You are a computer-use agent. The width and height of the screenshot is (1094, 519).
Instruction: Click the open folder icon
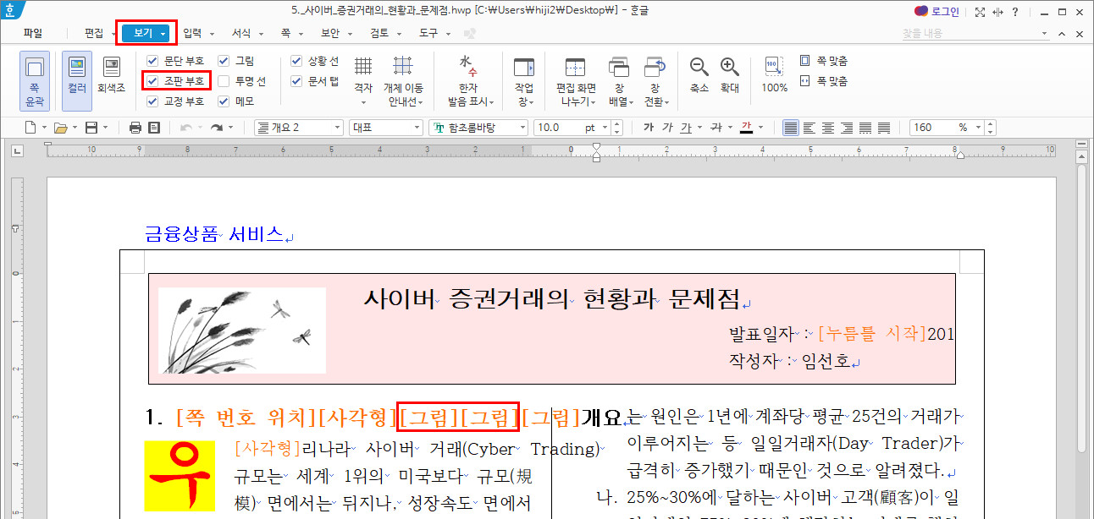60,128
